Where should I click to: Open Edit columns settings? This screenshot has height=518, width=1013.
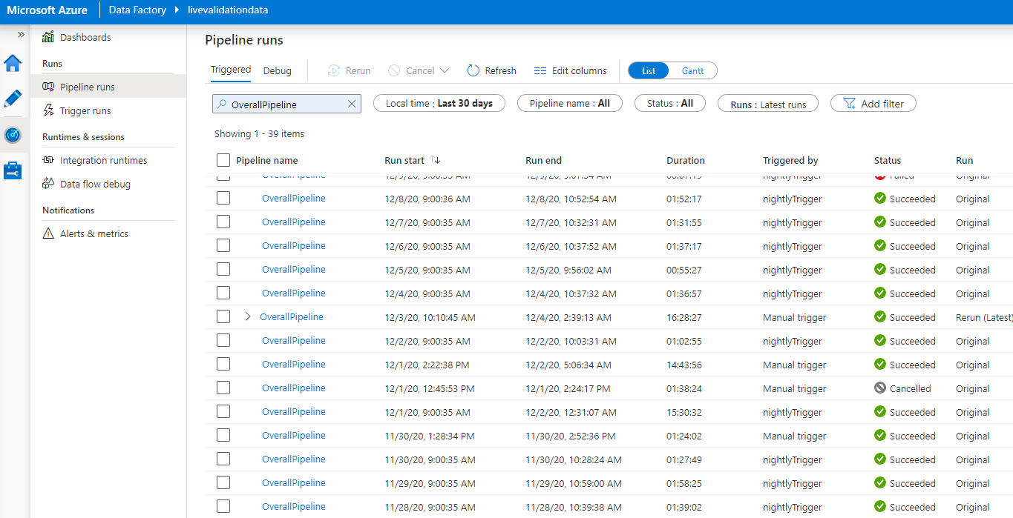pyautogui.click(x=570, y=70)
